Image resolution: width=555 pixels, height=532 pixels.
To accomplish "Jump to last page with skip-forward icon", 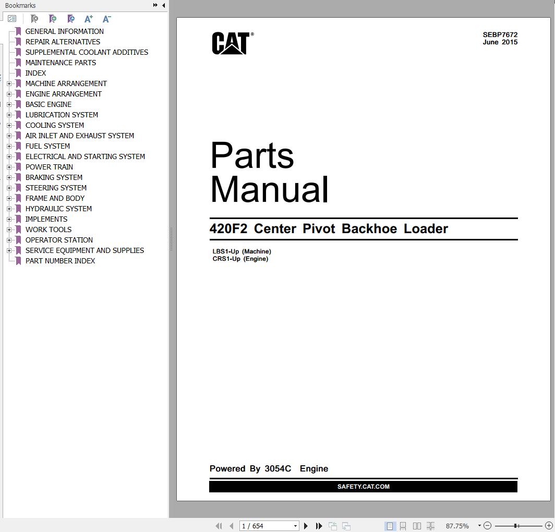I will tap(319, 526).
